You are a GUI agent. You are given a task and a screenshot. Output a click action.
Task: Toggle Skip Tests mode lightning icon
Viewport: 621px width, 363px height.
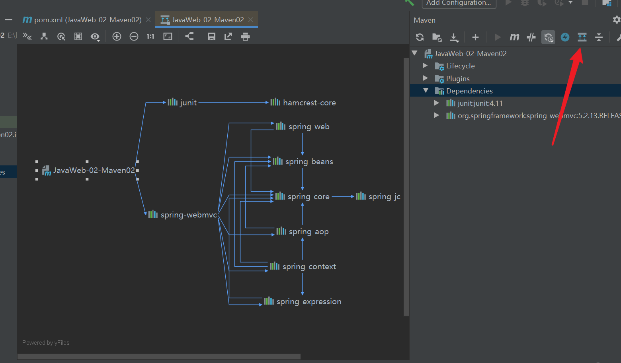tap(565, 37)
